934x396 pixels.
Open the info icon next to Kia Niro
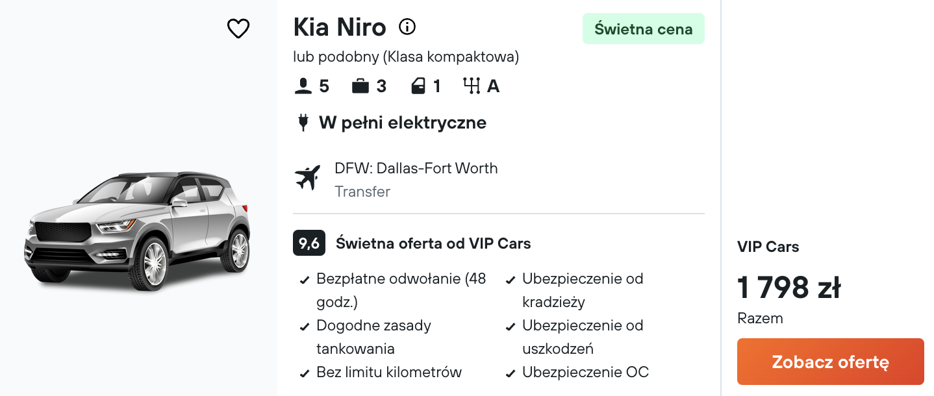[x=407, y=27]
